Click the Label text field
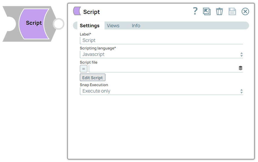Screen dimensions: 258x162 (x=161, y=40)
